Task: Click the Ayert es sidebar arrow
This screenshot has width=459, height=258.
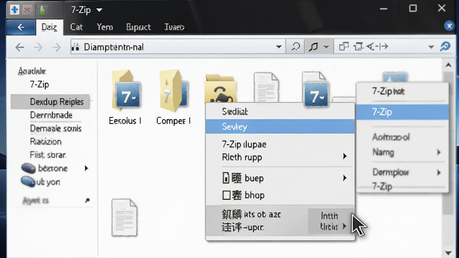Action: 87,201
